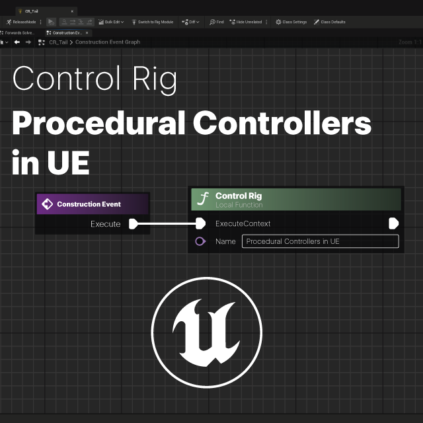Close the CR_Tail asset tab
This screenshot has width=423, height=423.
(72, 11)
